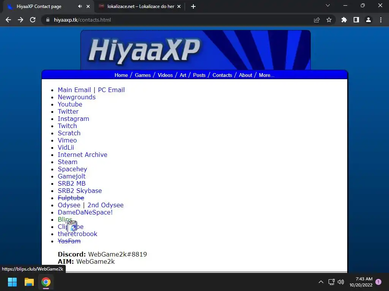Visit the SRB2 Skybase link

80,191
